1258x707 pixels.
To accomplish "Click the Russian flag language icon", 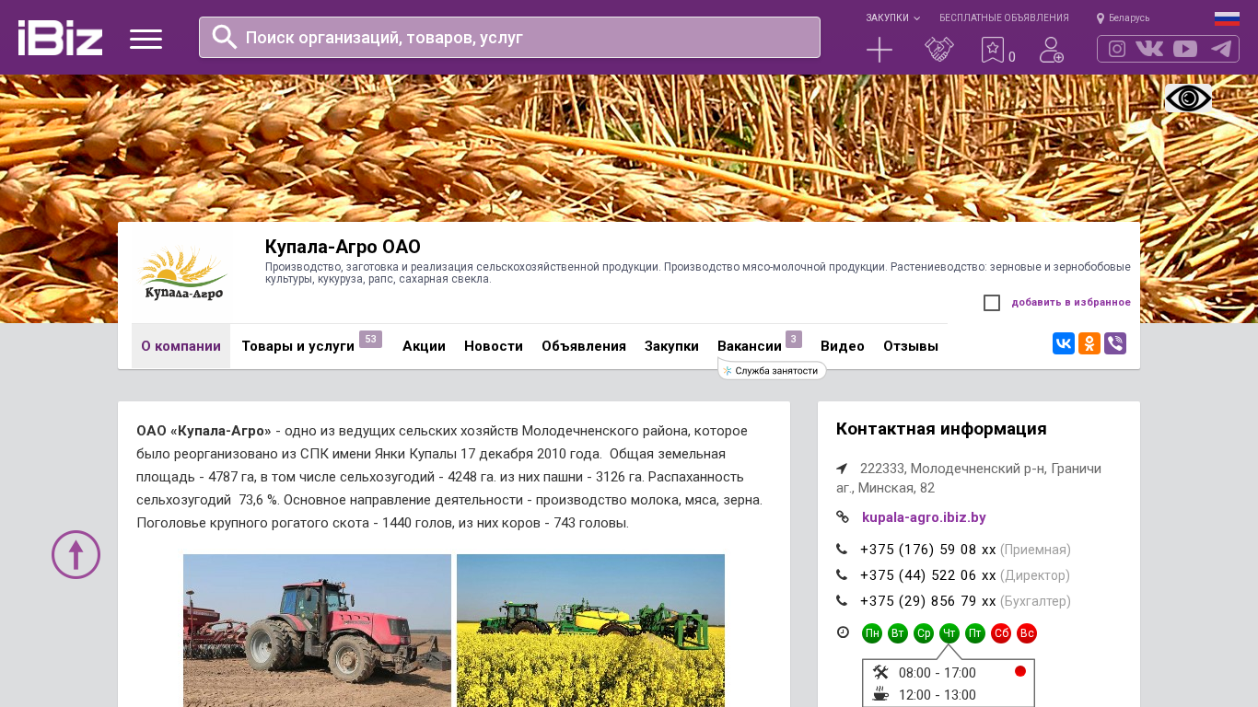I will (x=1227, y=18).
